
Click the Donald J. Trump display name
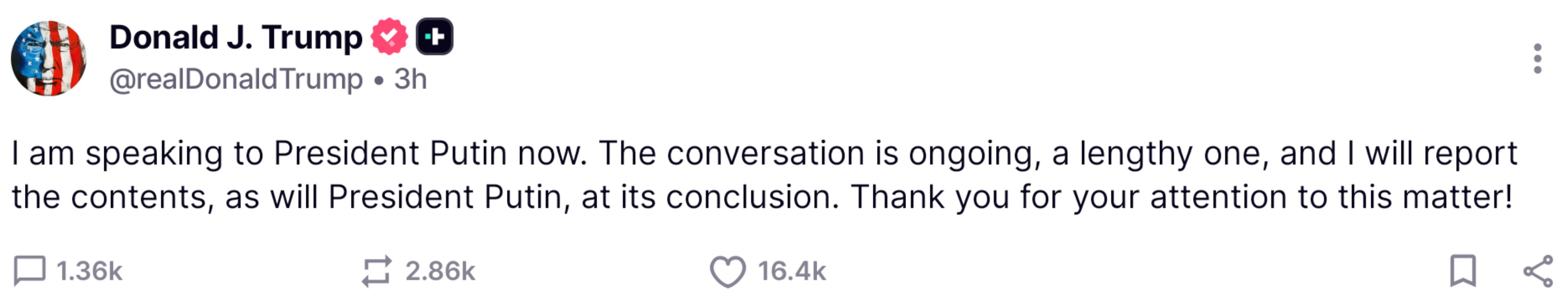[x=236, y=37]
